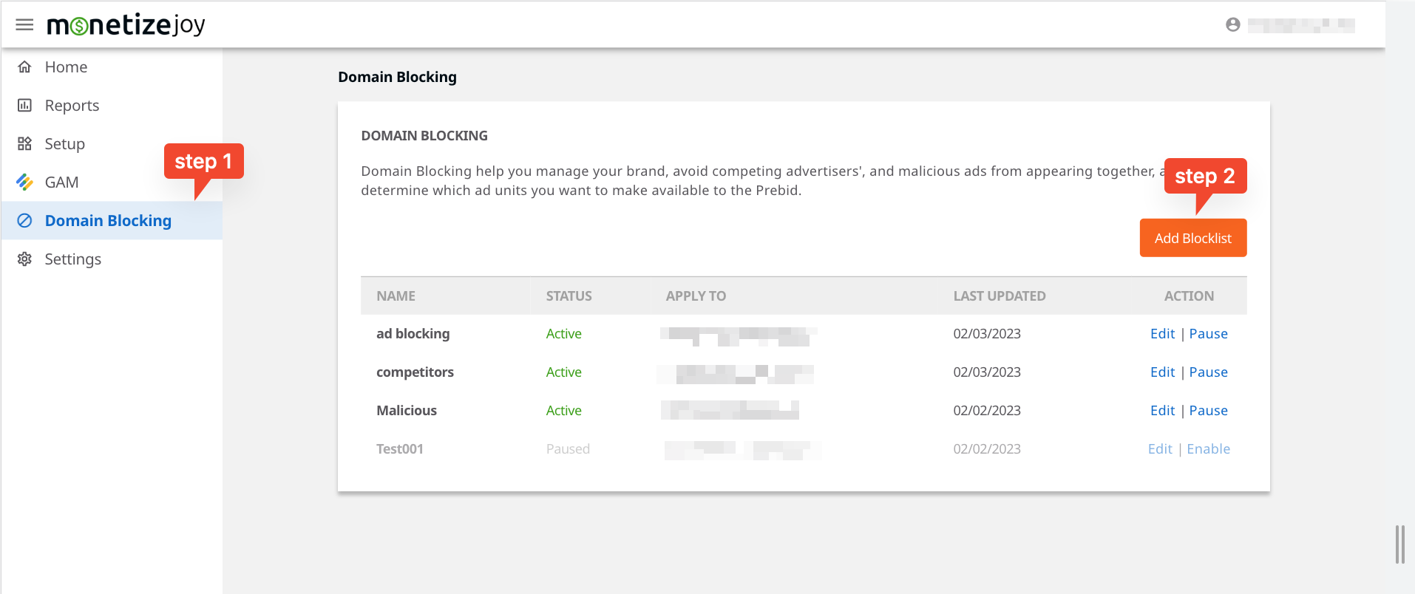Click the Domain Blocking page title
The height and width of the screenshot is (594, 1415).
click(397, 78)
